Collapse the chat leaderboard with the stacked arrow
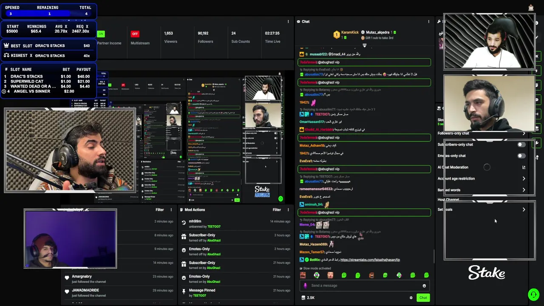This screenshot has width=544, height=306. click(x=364, y=45)
